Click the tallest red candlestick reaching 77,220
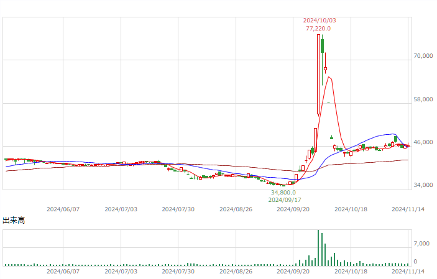 coord(318,75)
